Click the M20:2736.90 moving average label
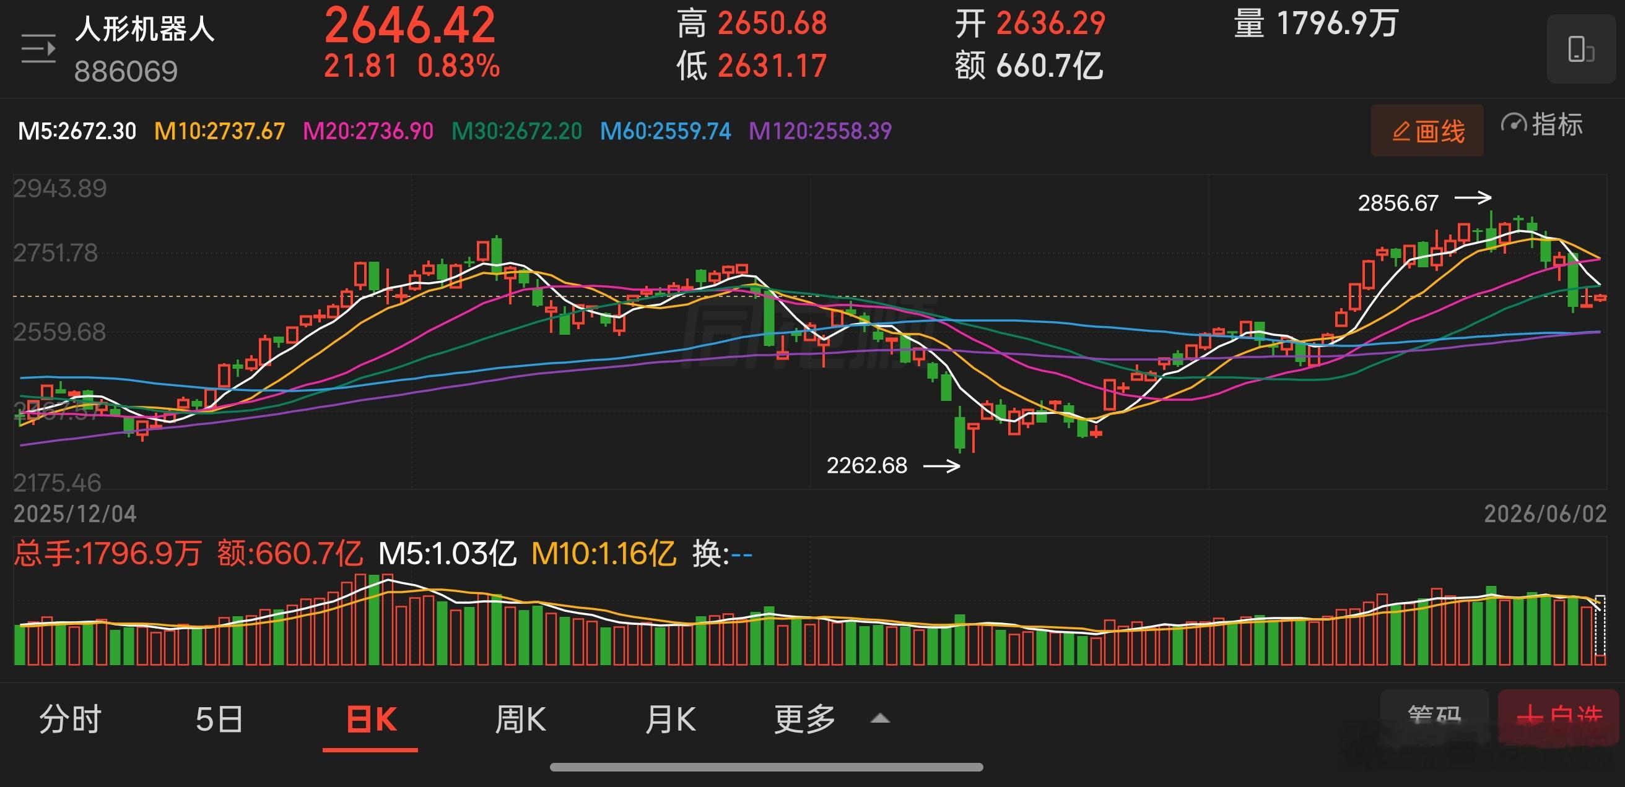Screen dimensions: 1625x787 (x=368, y=131)
